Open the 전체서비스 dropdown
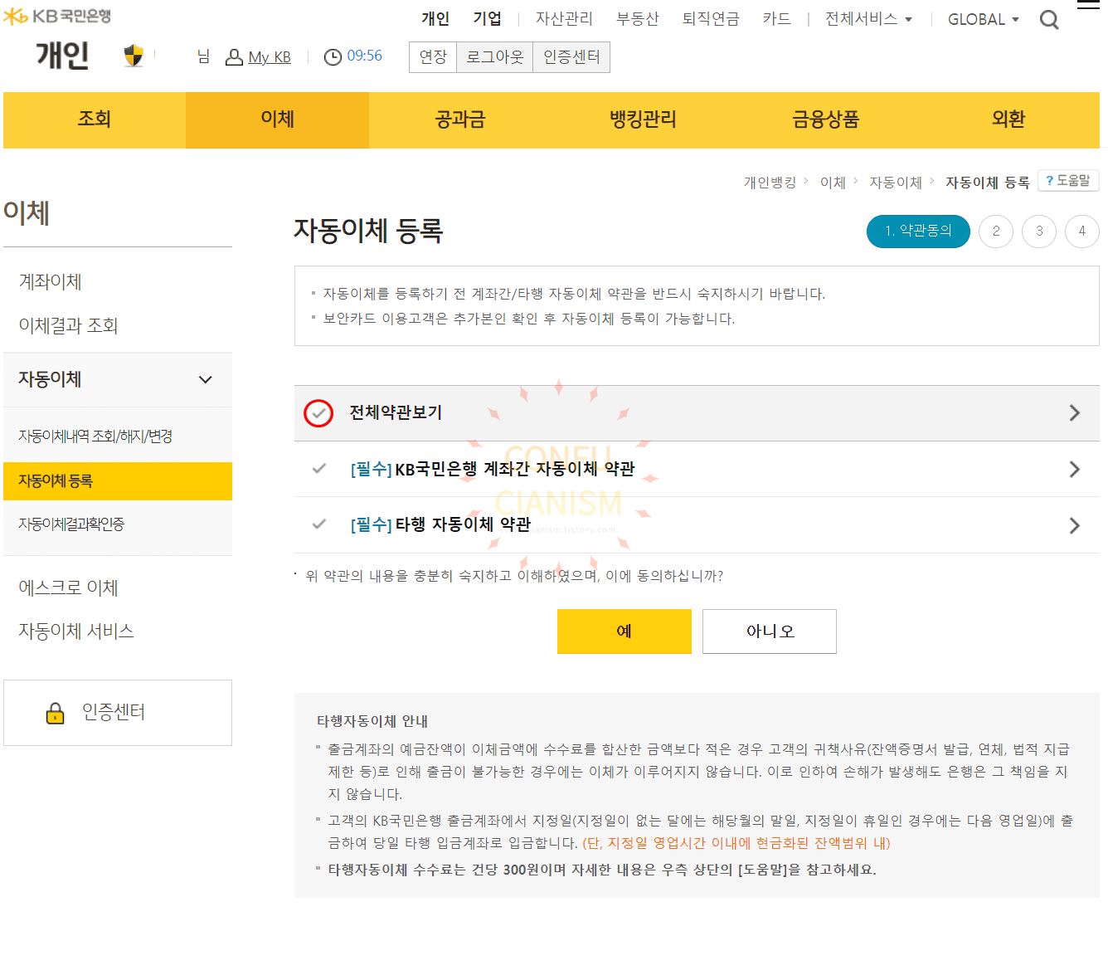The width and height of the screenshot is (1108, 980). [x=868, y=19]
